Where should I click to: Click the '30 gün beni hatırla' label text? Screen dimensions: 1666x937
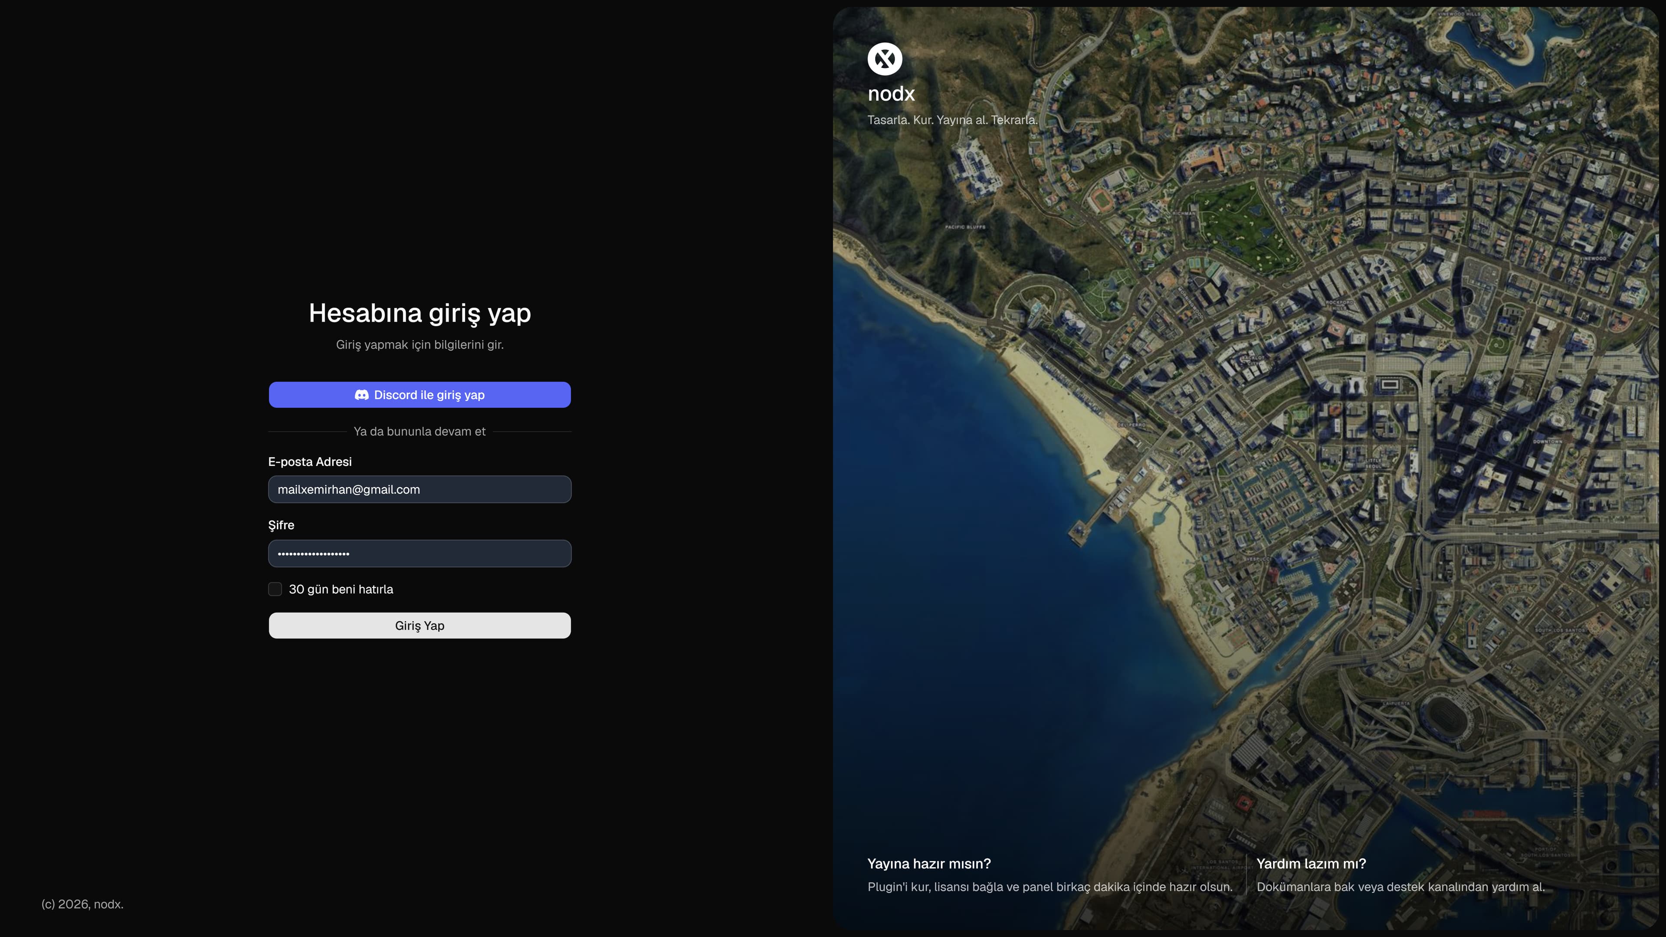[x=341, y=589]
